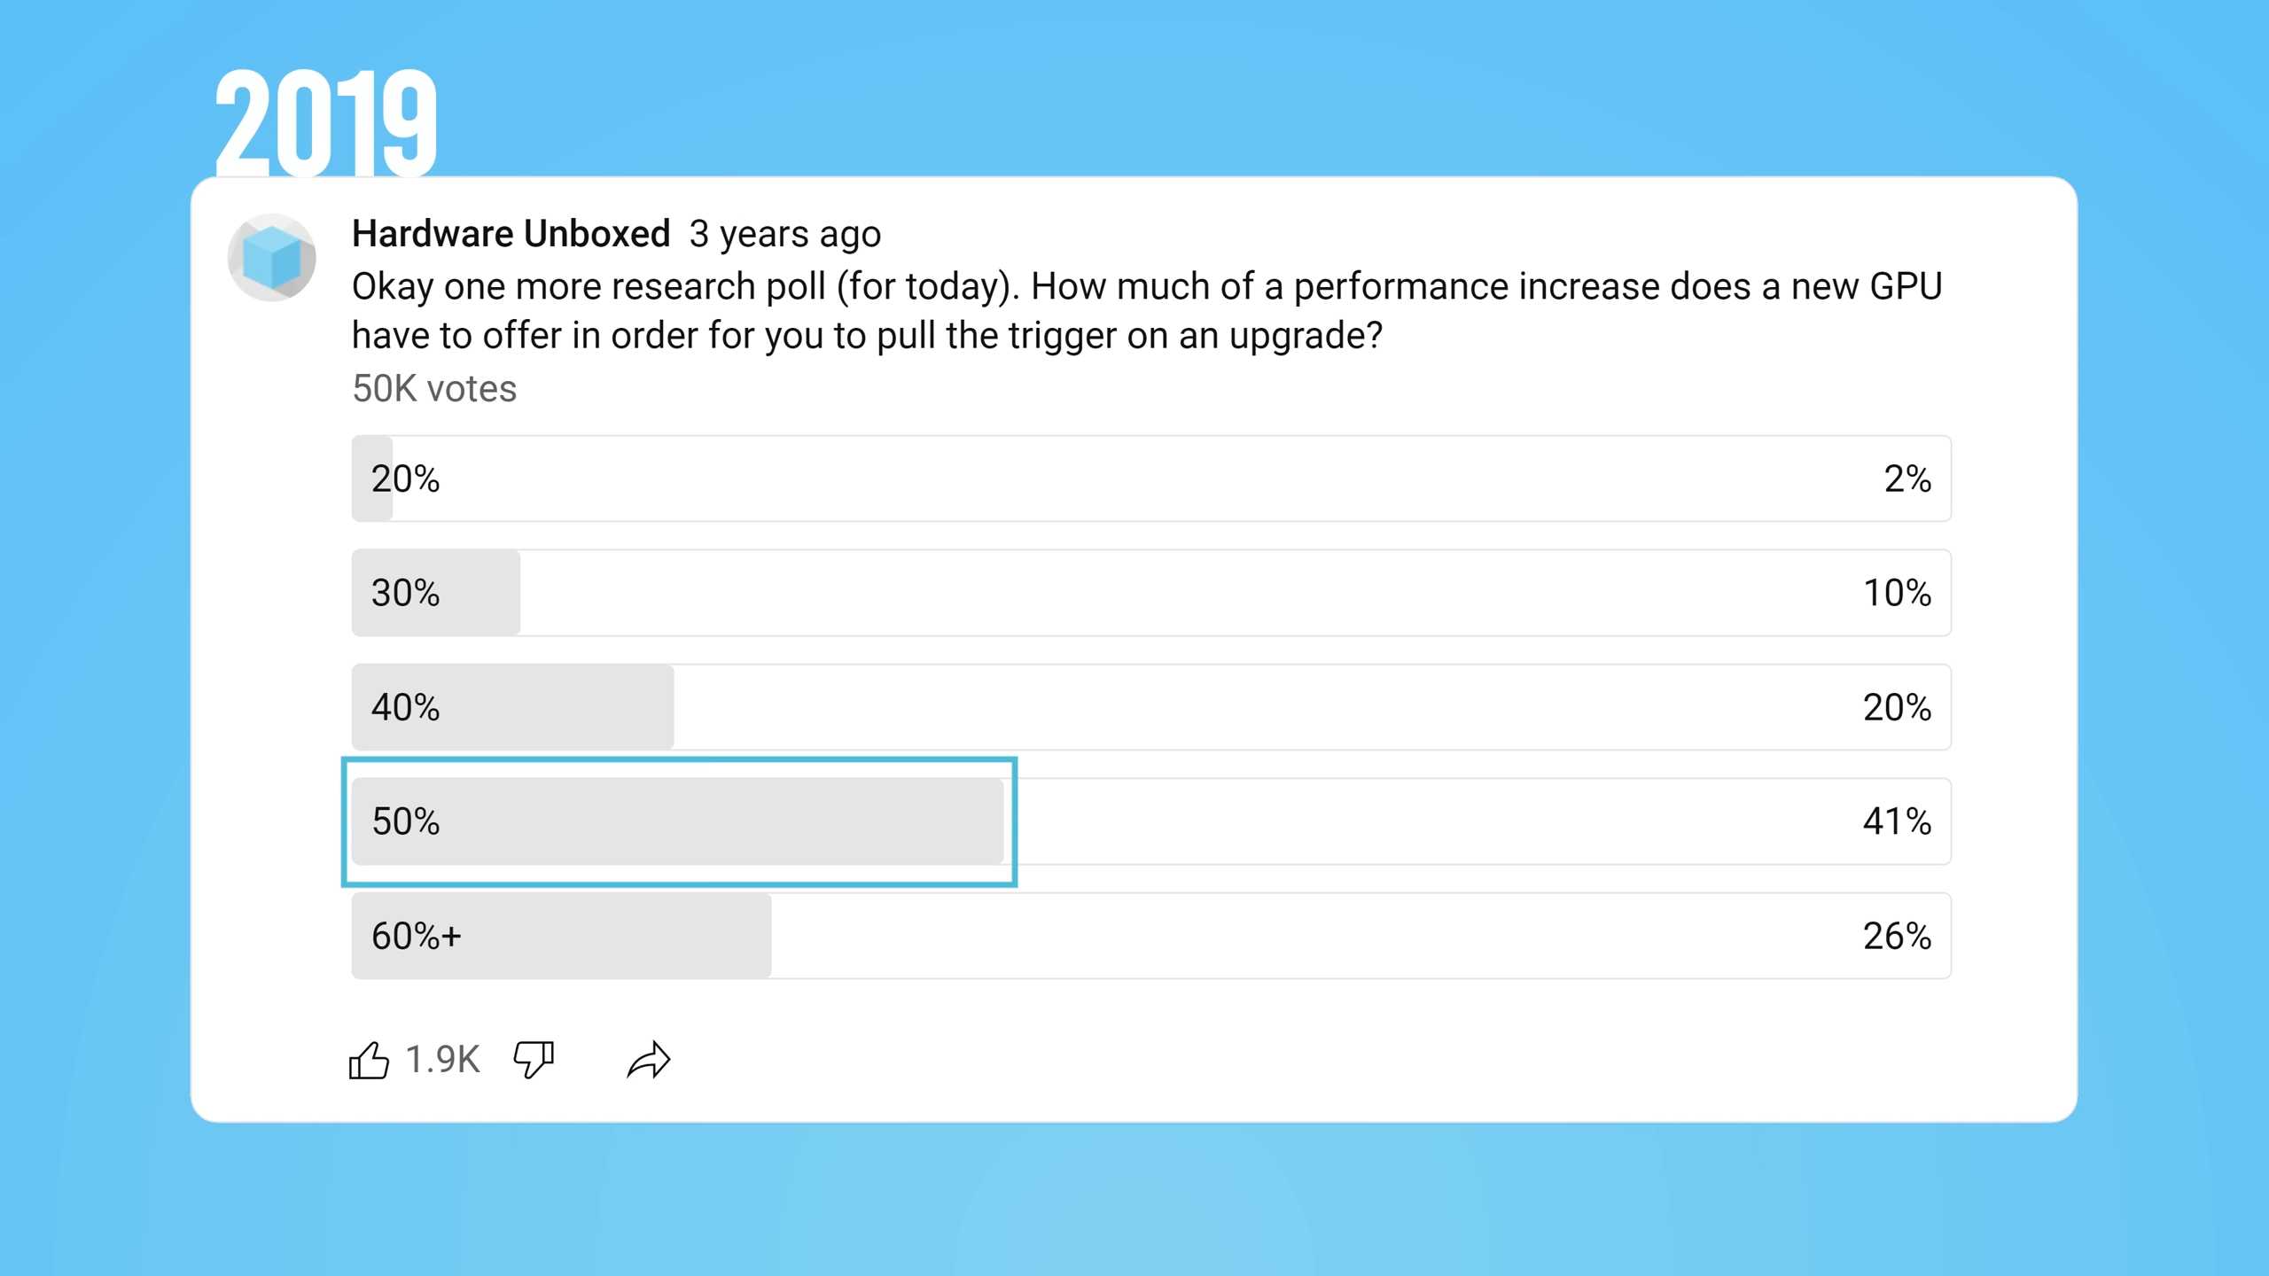The width and height of the screenshot is (2269, 1276).
Task: Click the "3 years ago" timestamp
Action: [785, 234]
